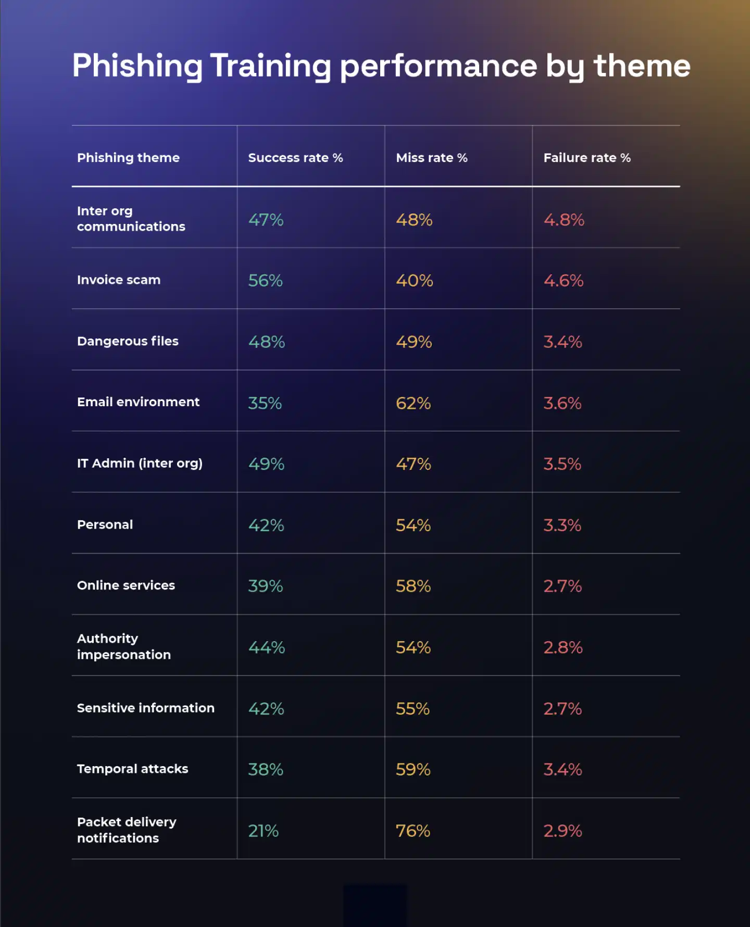Select the "Invoice scam" row label
Screen dimensions: 750x927
tap(119, 280)
